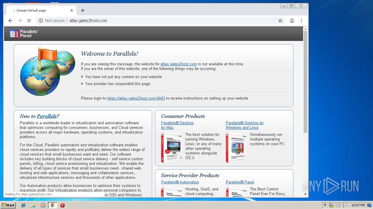Screen dimensions: 373x209
Task: Click the globe with flag image
Action: coord(47,72)
